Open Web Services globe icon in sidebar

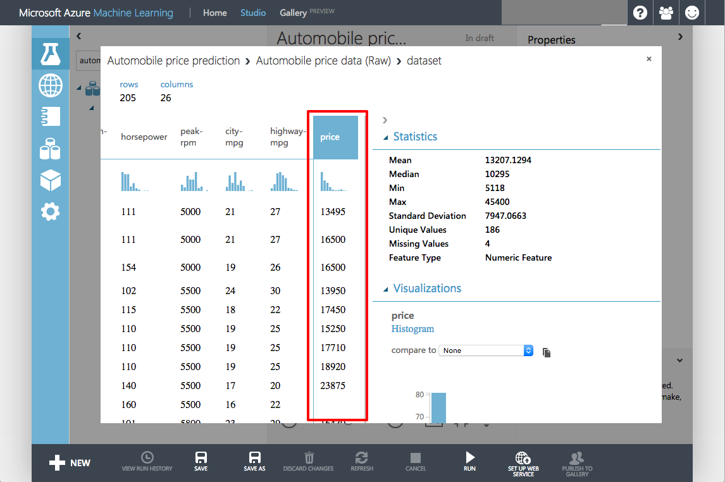[x=51, y=85]
